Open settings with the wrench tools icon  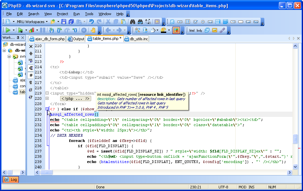click(x=137, y=30)
